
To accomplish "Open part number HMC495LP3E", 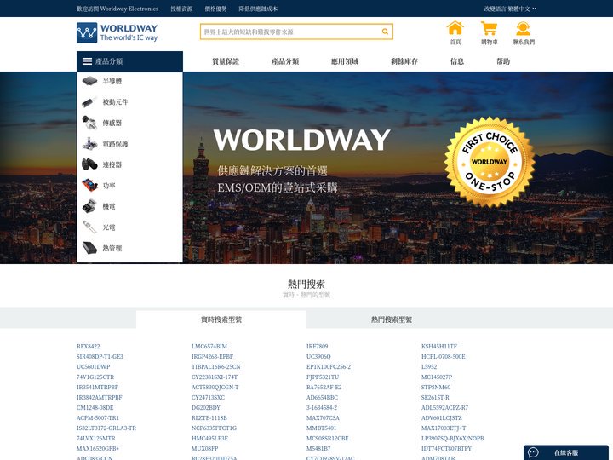I will click(209, 438).
